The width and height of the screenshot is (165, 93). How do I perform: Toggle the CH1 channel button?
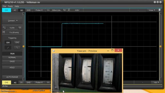point(6,10)
